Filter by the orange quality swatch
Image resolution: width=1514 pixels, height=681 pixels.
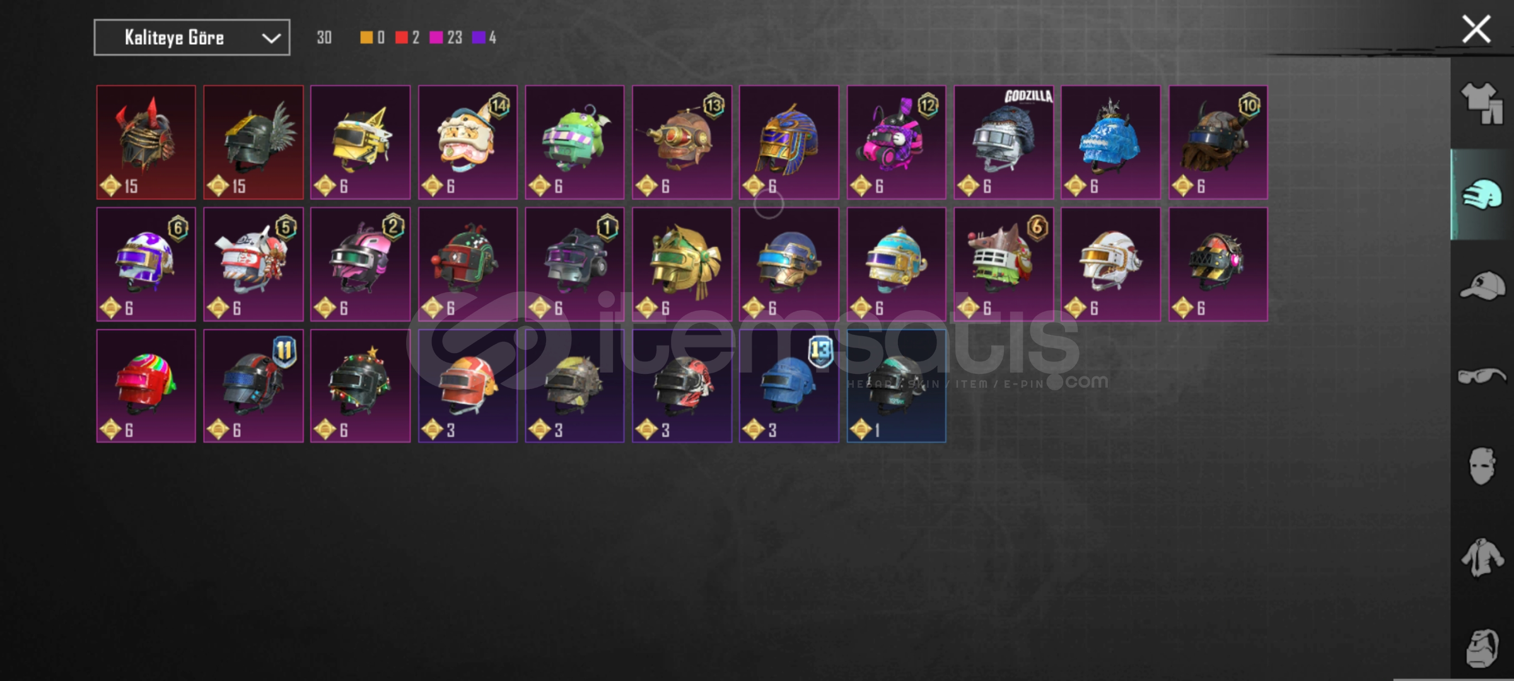pyautogui.click(x=373, y=37)
